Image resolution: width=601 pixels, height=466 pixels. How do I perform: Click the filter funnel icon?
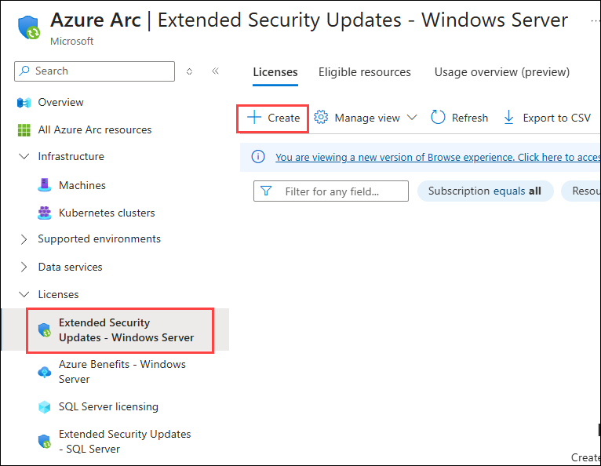click(x=266, y=191)
